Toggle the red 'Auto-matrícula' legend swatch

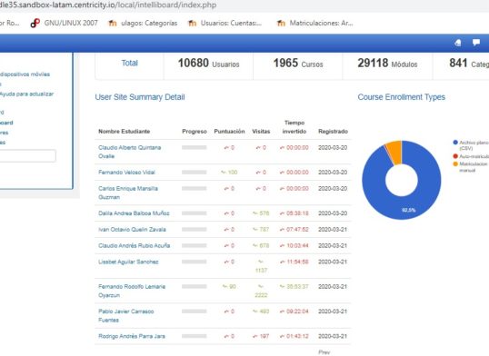455,156
